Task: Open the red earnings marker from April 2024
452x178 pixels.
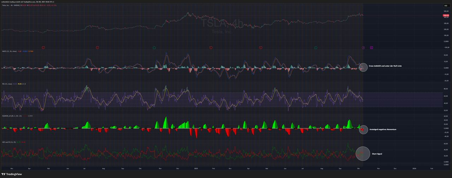Action: click(x=43, y=47)
